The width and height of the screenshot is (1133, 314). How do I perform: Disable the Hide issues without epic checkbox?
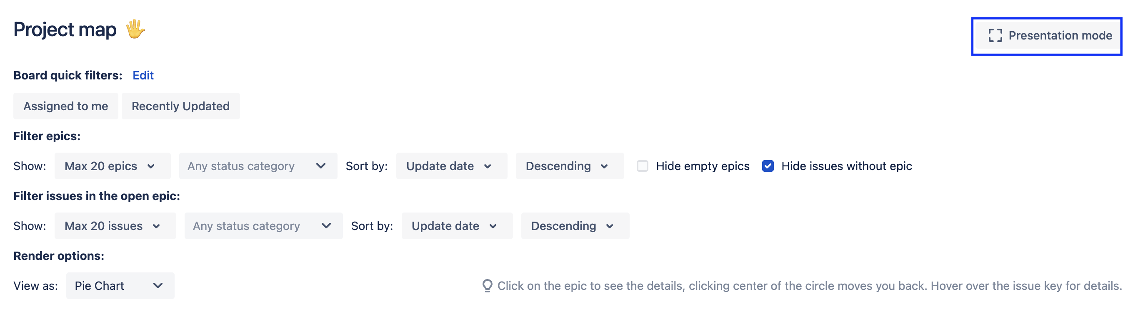[x=768, y=166]
